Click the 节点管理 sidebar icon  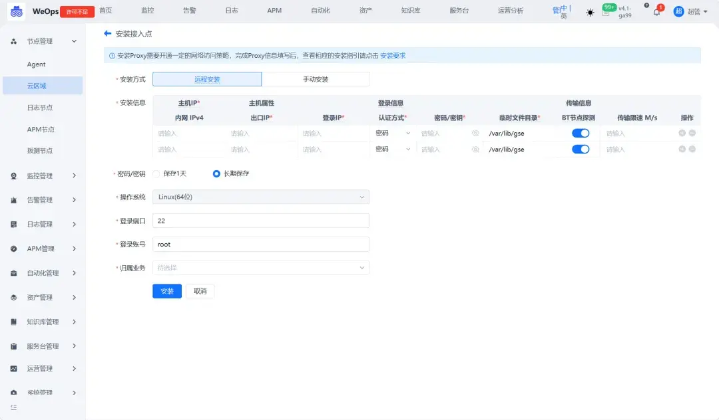(14, 41)
